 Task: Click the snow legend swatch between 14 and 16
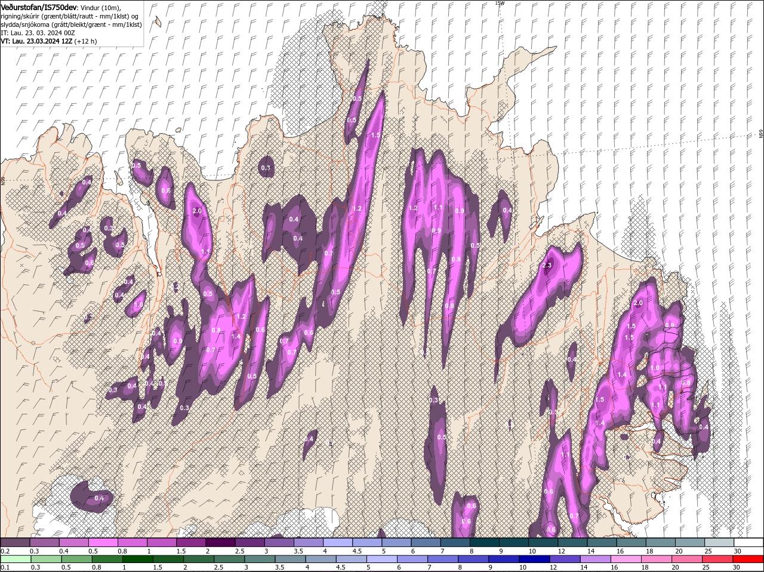[x=601, y=542]
